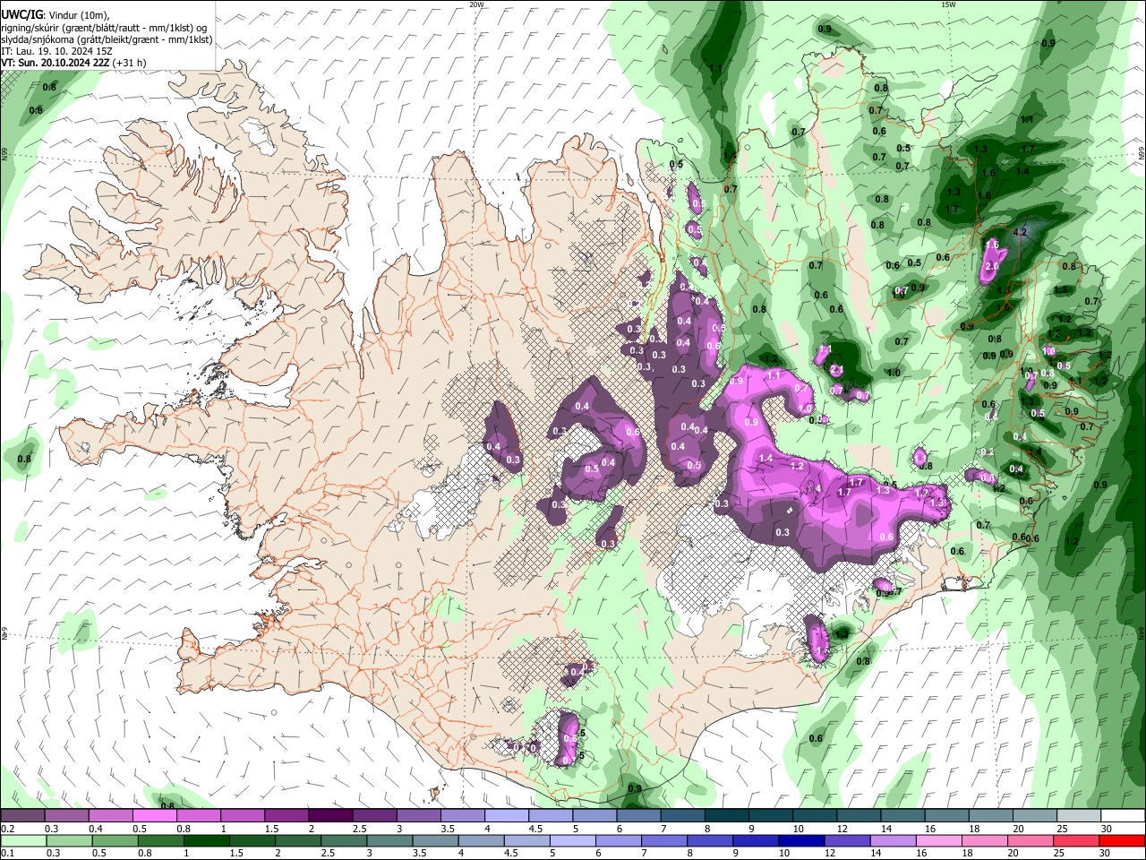Pick the deep navy blue swatch labeled 10 in rain legend
Screen dimensions: 1146x860
802,841
